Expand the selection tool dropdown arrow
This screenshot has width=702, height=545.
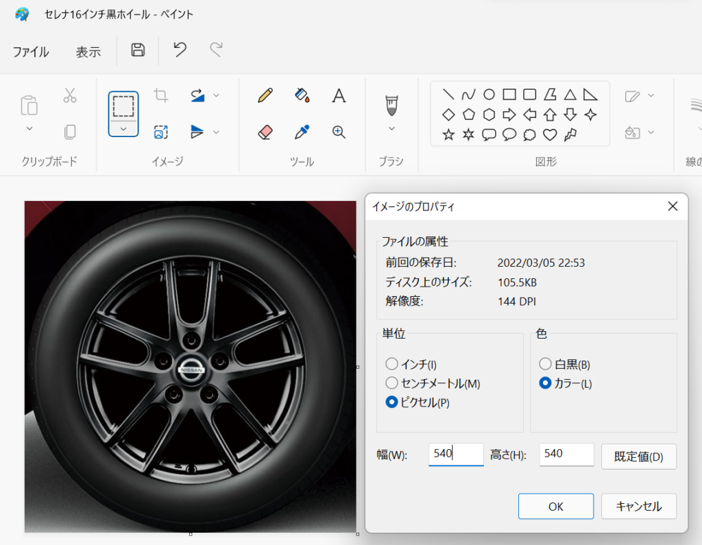[x=123, y=128]
